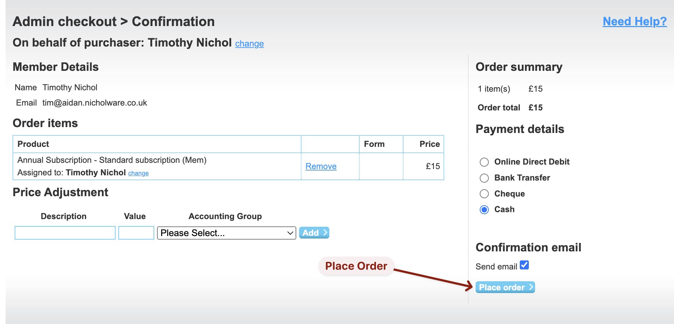Image resolution: width=674 pixels, height=325 pixels.
Task: Click the Annual Subscription product name
Action: (x=112, y=160)
